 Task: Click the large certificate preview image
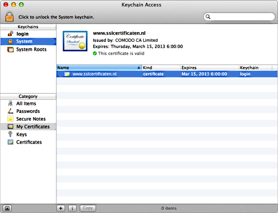75,41
